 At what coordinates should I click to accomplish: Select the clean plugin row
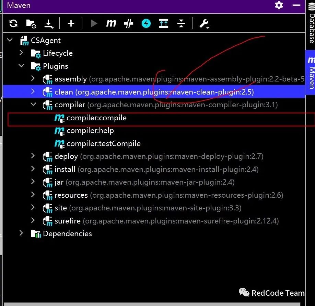(x=154, y=92)
